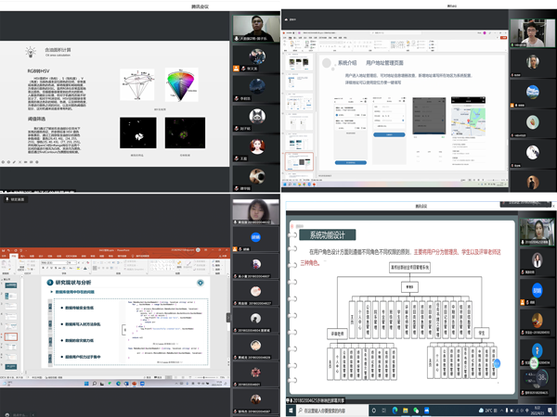557x417 pixels.
Task: Launch Edge from the system-design meeting taskbar
Action: [395, 411]
